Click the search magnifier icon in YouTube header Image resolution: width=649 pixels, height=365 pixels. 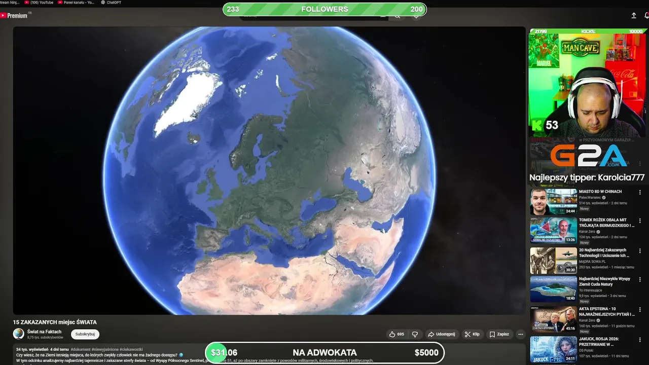[398, 17]
